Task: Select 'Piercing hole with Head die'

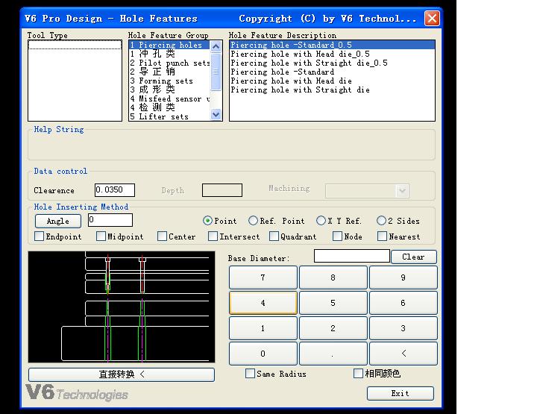Action: click(x=332, y=81)
